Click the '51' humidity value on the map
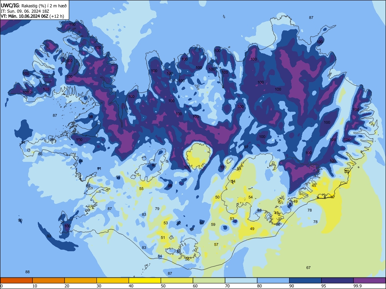The width and height of the screenshot is (386, 289). coord(163,238)
